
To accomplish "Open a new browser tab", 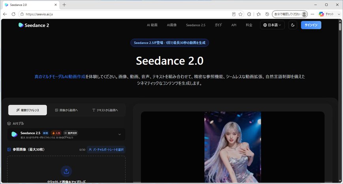I will tap(64, 5).
